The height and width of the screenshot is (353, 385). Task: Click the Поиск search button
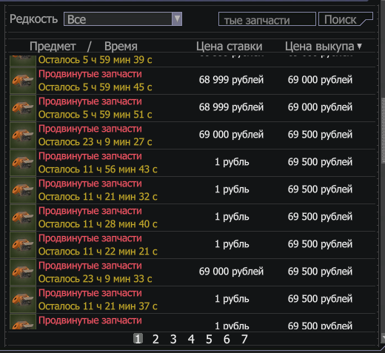pyautogui.click(x=346, y=19)
